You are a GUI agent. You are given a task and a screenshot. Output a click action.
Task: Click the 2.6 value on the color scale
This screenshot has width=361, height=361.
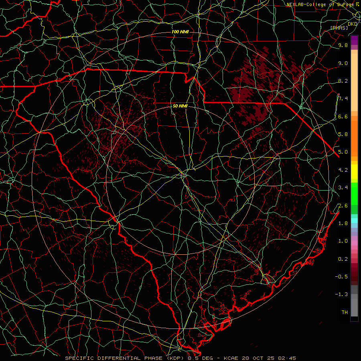[x=343, y=205]
